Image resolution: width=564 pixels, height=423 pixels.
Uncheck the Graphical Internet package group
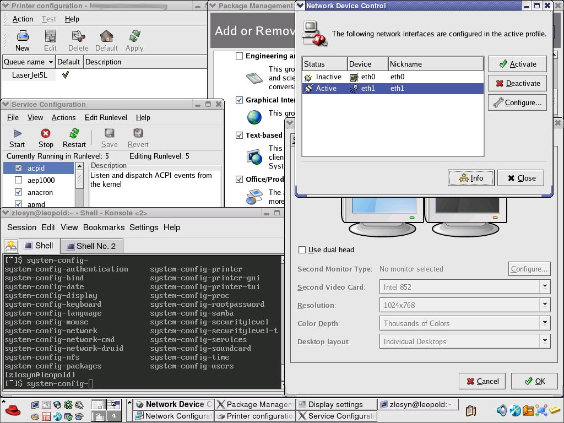click(239, 100)
